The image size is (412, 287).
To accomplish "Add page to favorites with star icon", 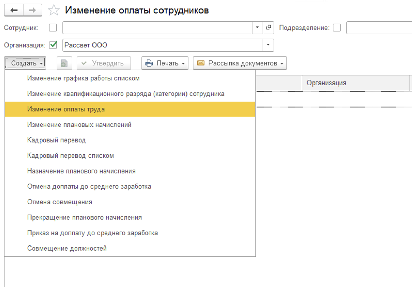I will point(54,10).
